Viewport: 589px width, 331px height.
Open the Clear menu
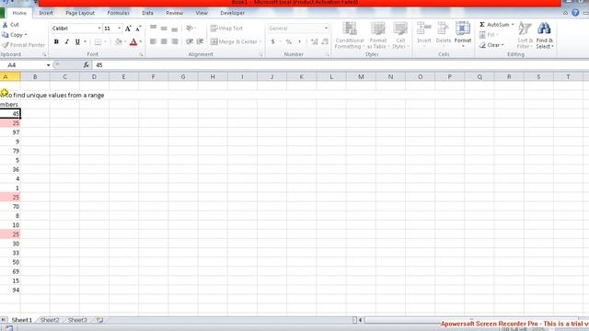(x=491, y=45)
